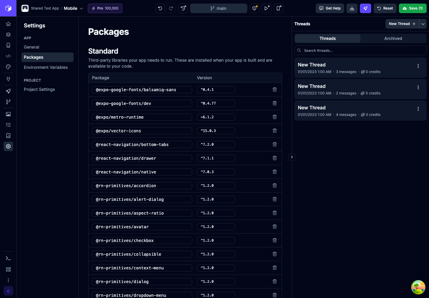Open the terminal icon in left sidebar
Image resolution: width=429 pixels, height=298 pixels.
click(8, 258)
